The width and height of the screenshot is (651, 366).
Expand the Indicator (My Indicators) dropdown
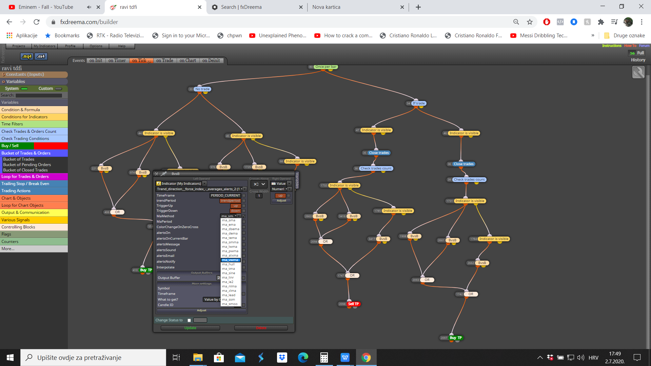[x=205, y=184]
